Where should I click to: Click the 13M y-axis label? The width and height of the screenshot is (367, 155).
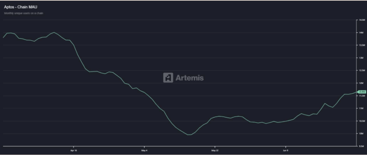pyautogui.click(x=361, y=58)
